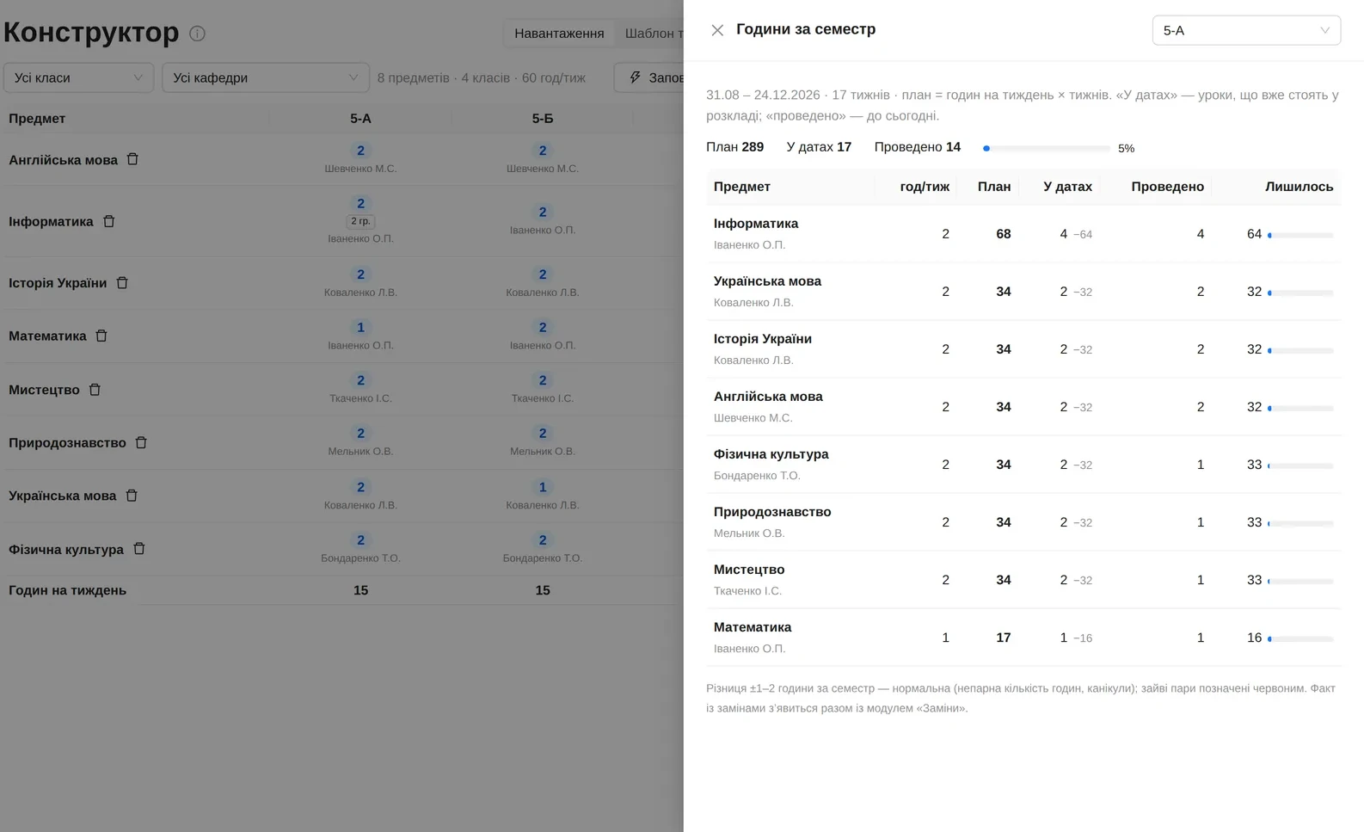Click the plan value 68 for Інформатика

[x=1003, y=234]
